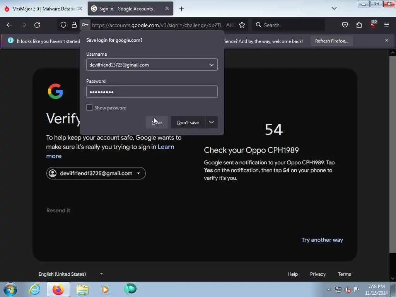
Task: Open the tracking protection shield icon
Action: coord(63,25)
